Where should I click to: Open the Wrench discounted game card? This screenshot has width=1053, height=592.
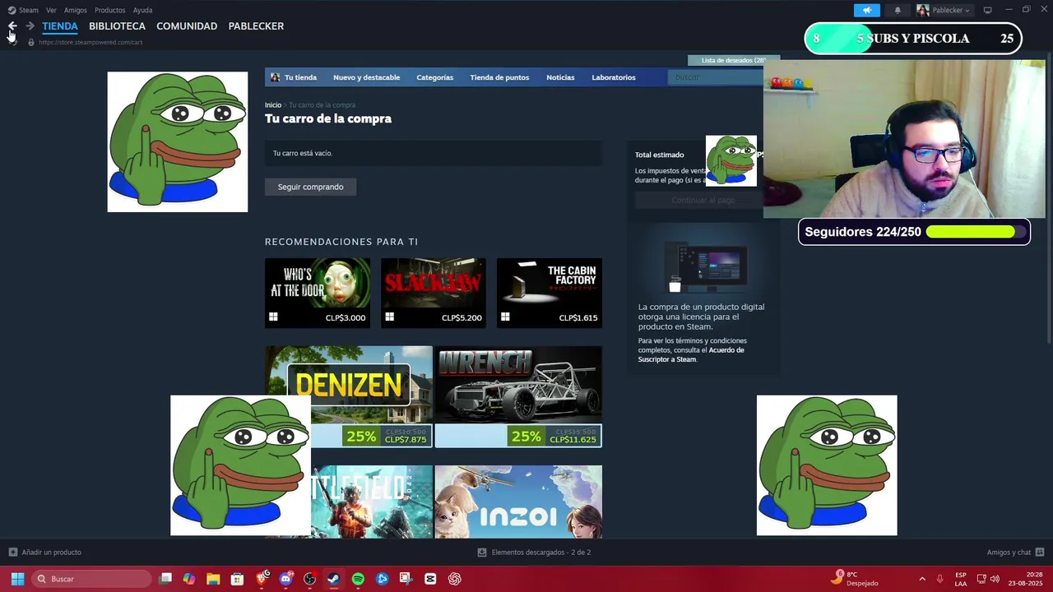tap(518, 396)
